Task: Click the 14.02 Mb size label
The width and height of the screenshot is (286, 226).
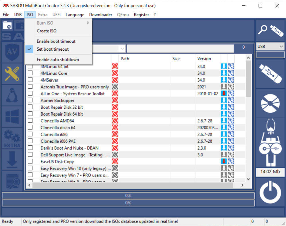Action: [x=270, y=172]
